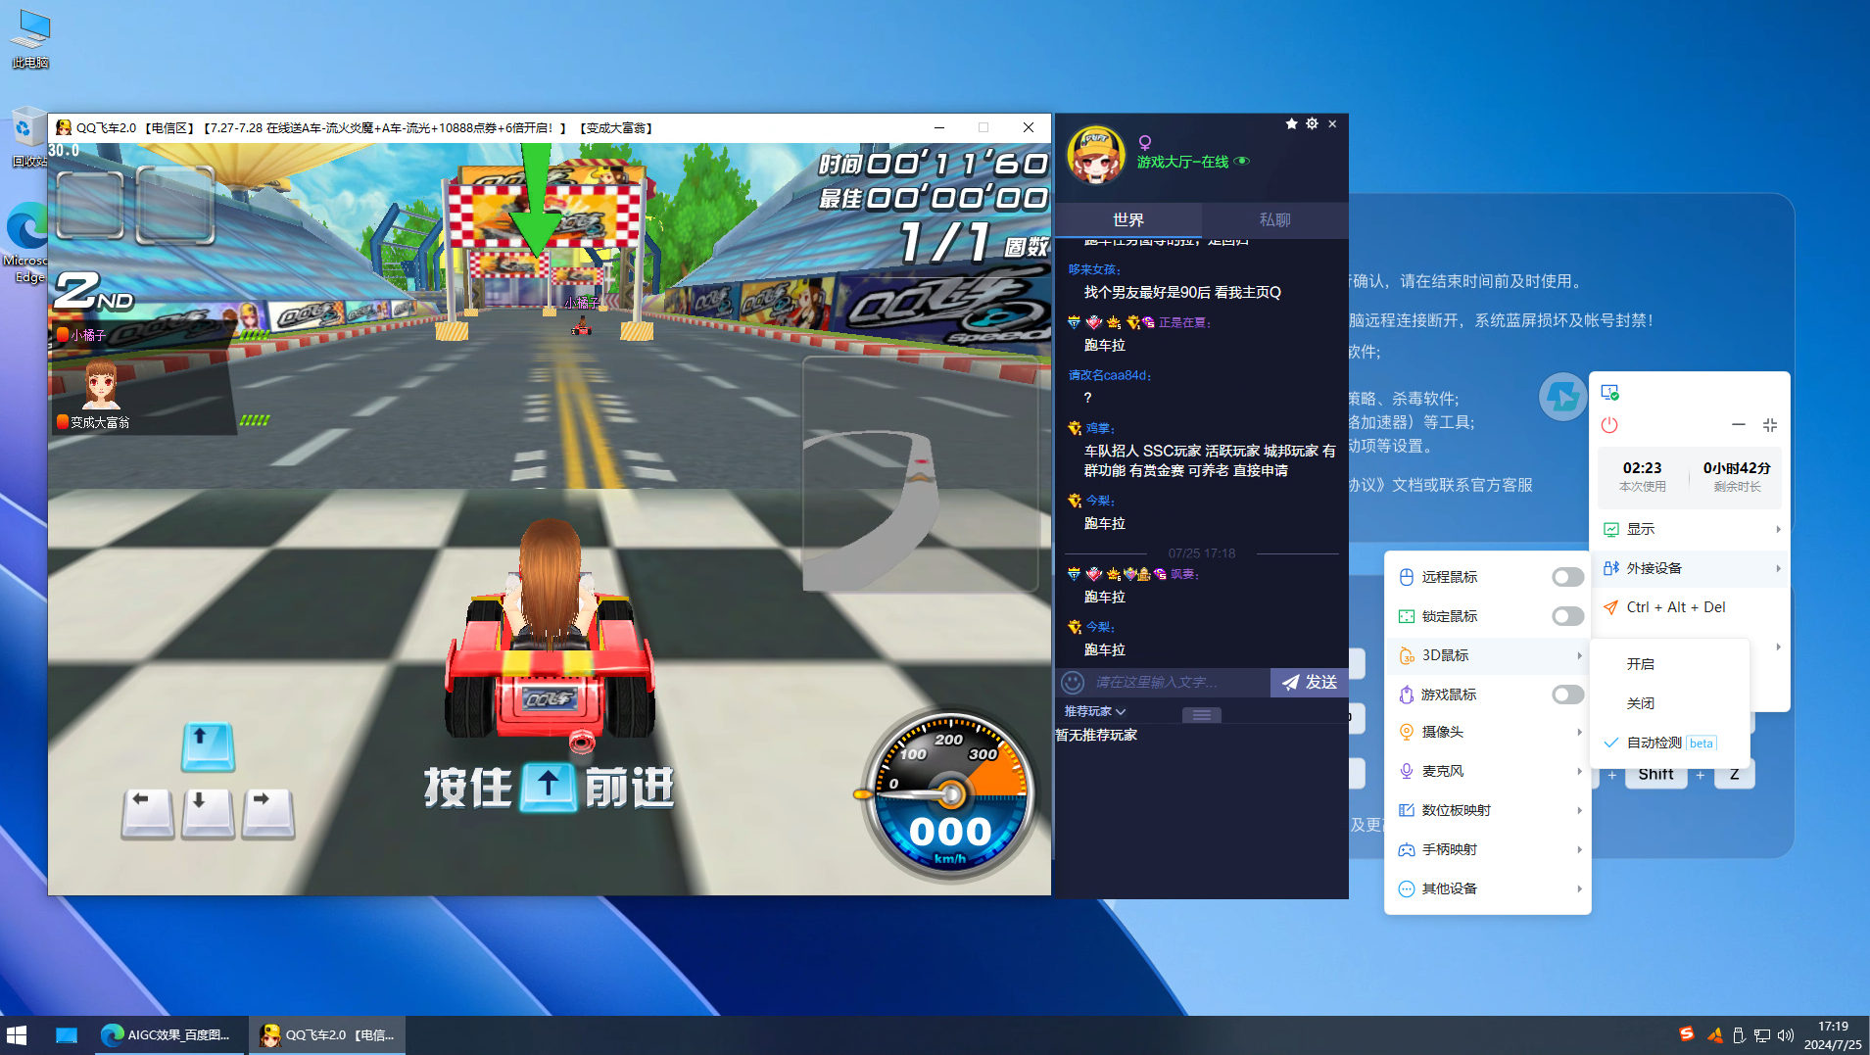Switch to AIGC效果_百度图 Edge taskbar window
This screenshot has width=1870, height=1055.
click(x=168, y=1035)
